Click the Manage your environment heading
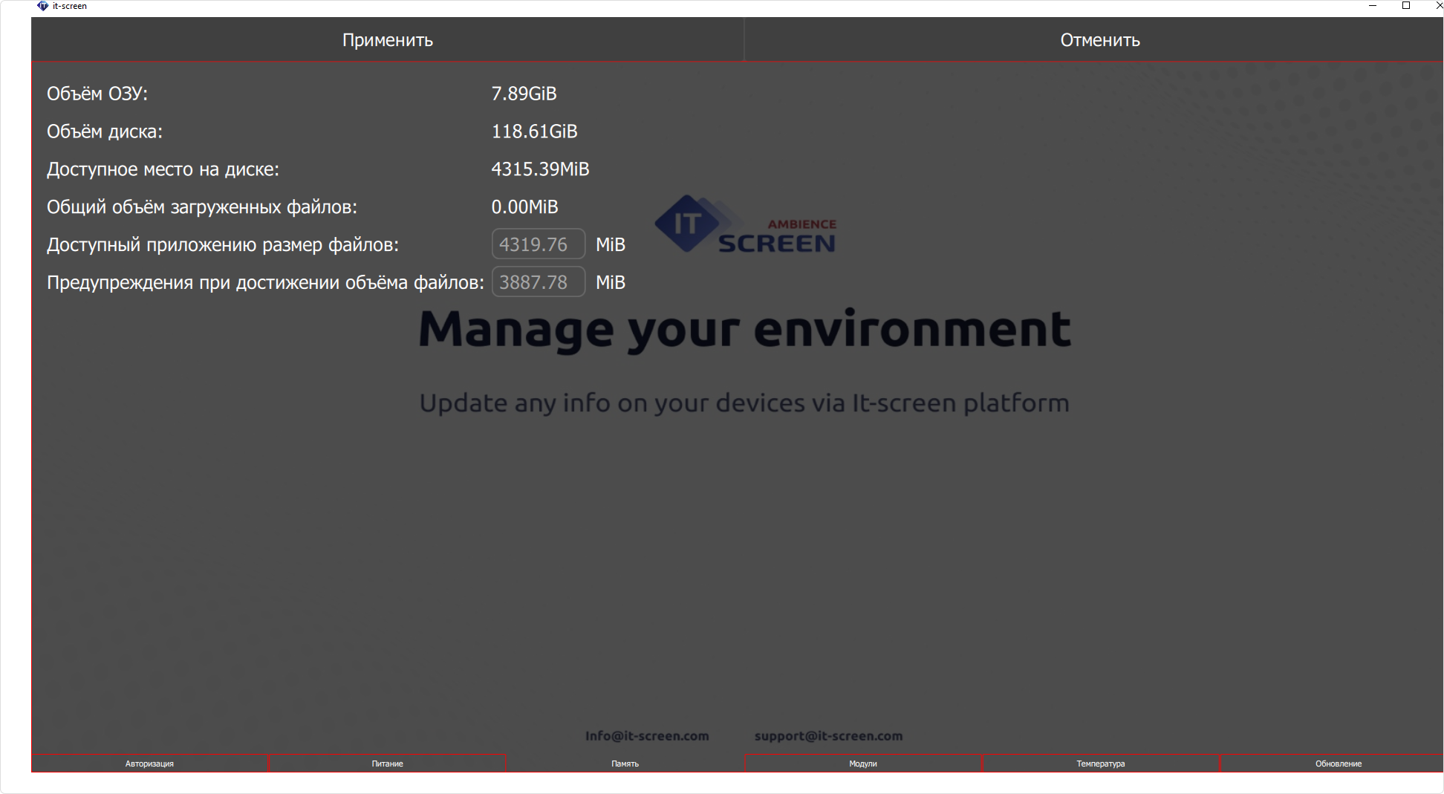The height and width of the screenshot is (794, 1444). click(744, 329)
